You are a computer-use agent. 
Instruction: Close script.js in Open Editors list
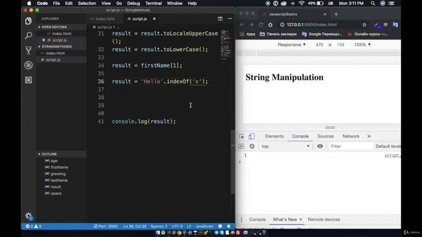point(44,40)
